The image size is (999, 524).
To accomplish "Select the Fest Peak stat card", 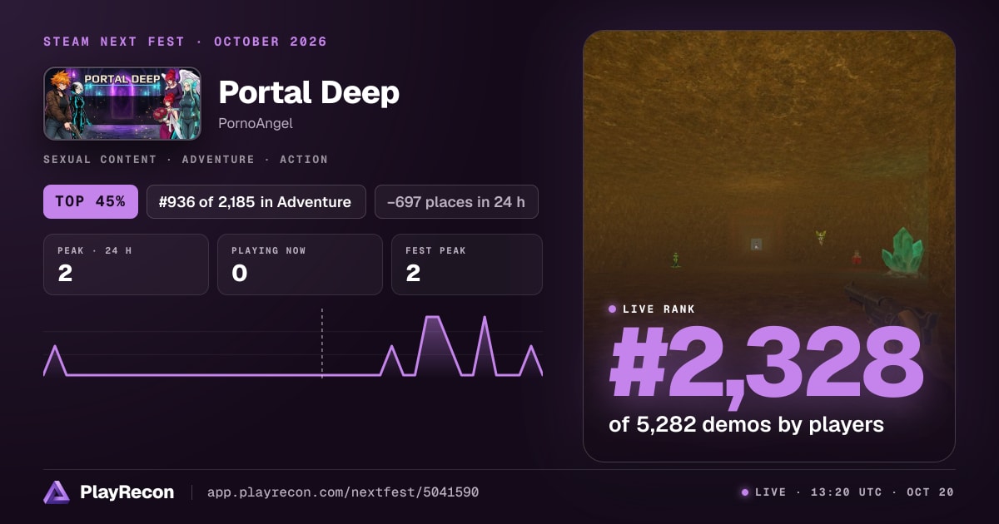I will click(x=467, y=264).
